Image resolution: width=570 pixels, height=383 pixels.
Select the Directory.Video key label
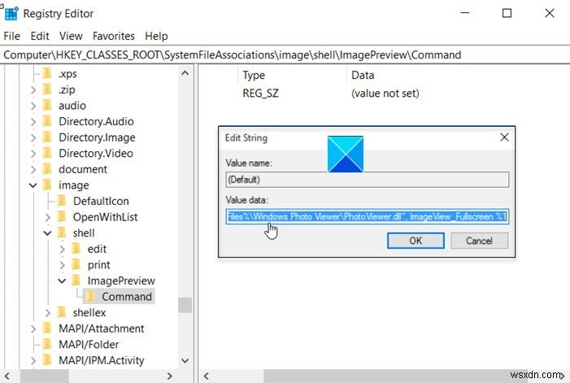[96, 154]
